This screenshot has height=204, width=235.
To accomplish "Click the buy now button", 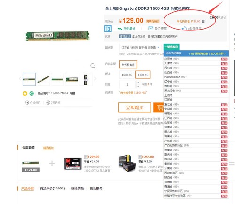I will [x=135, y=107].
